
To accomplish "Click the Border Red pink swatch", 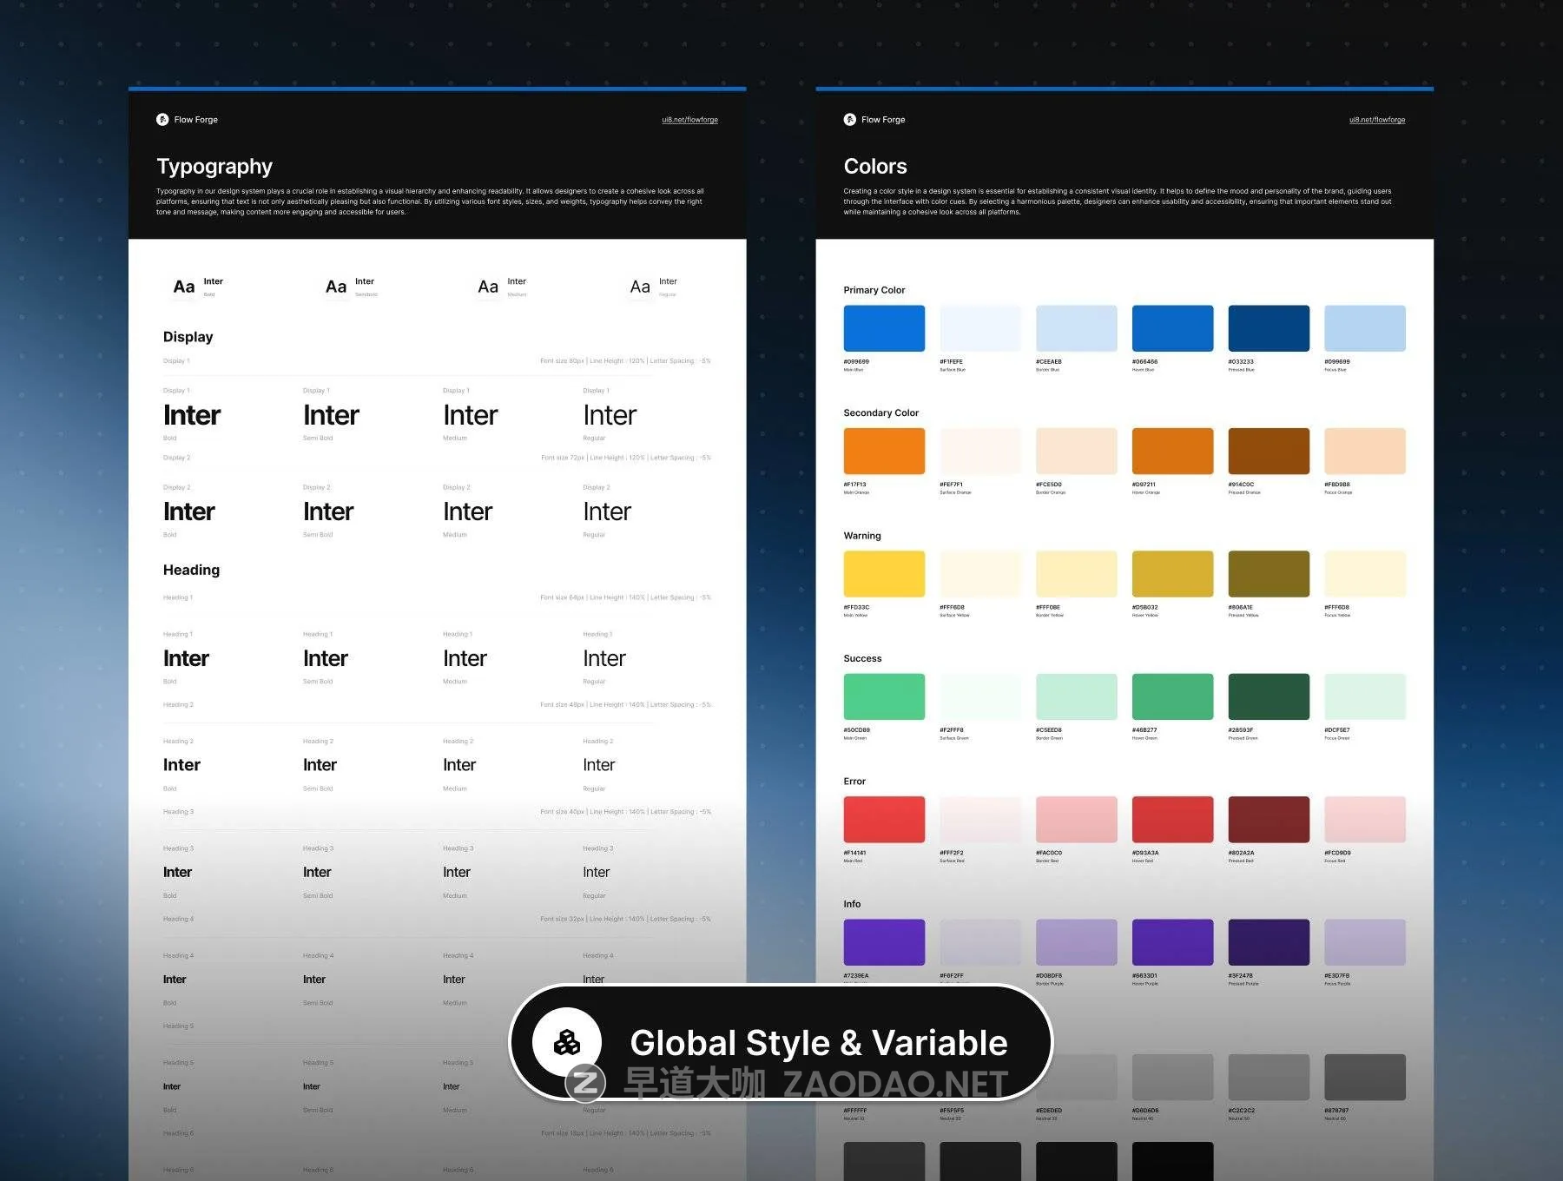I will click(x=1076, y=819).
